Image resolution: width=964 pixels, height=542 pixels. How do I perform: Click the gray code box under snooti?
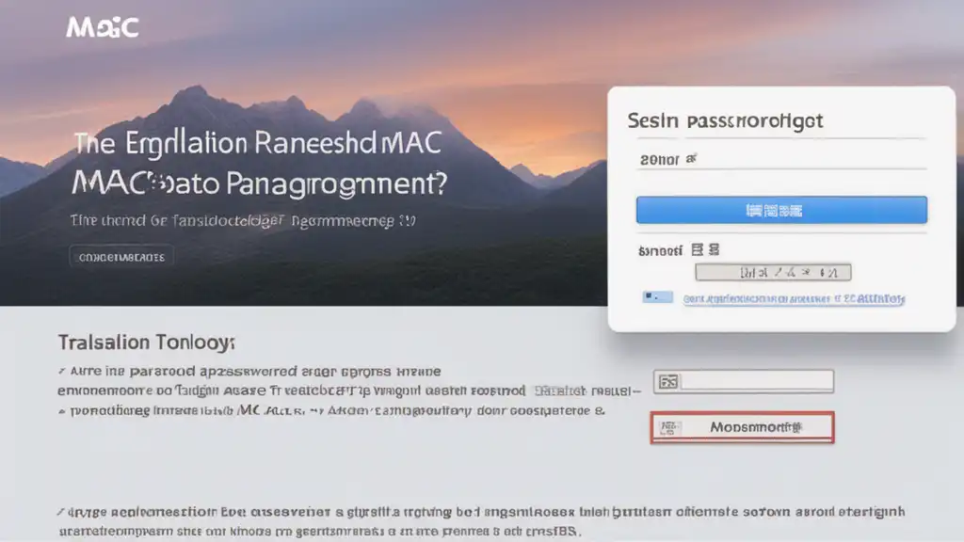tap(774, 272)
